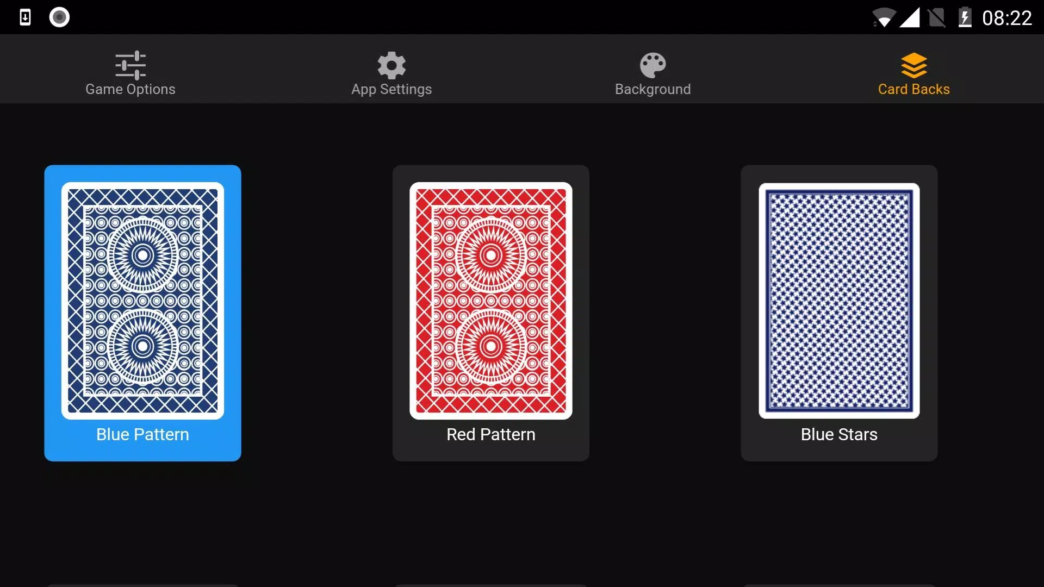
Task: Click the Blue Stars thumbnail
Action: (x=839, y=313)
